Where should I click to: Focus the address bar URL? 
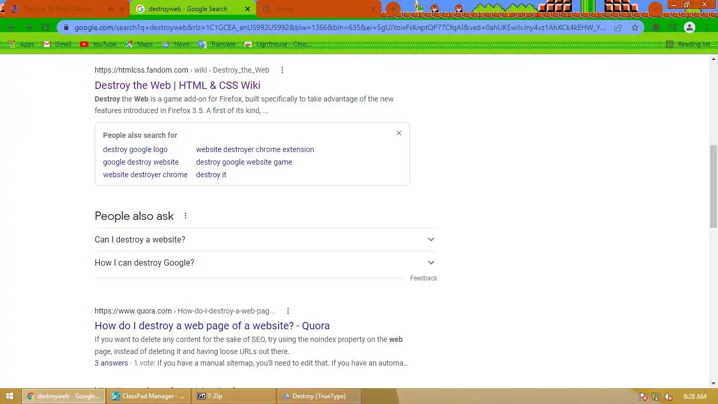tap(340, 27)
